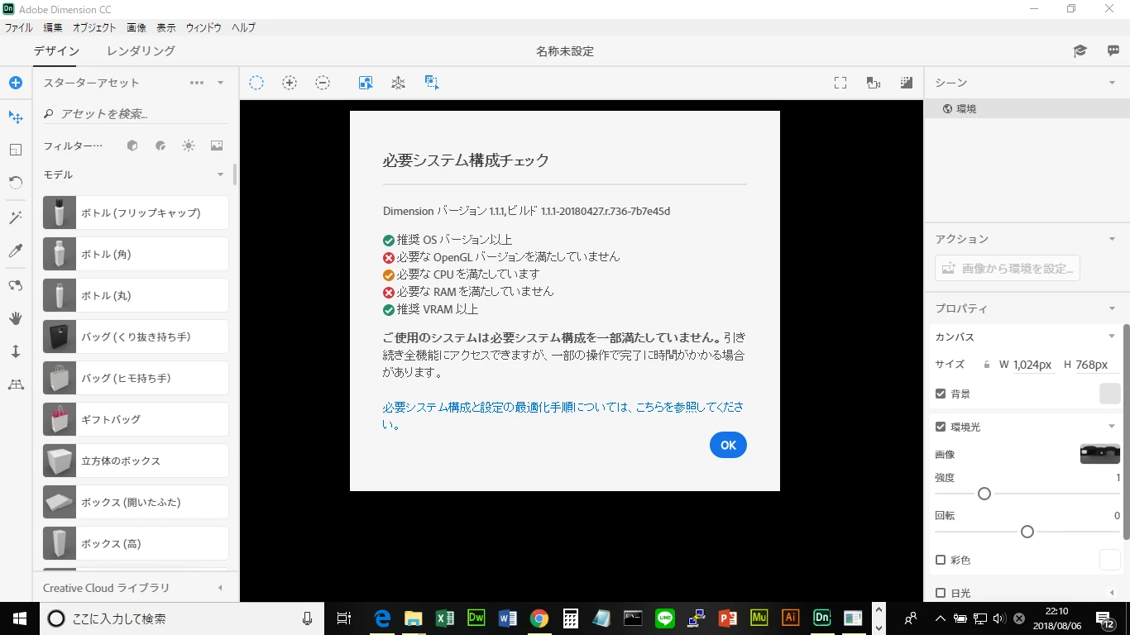Enable the 彩色 checkbox
This screenshot has height=635, width=1130.
(941, 560)
